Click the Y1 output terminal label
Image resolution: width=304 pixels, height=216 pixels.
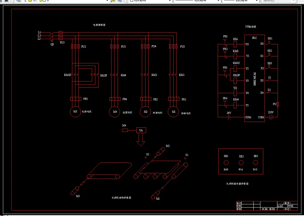pos(248,56)
